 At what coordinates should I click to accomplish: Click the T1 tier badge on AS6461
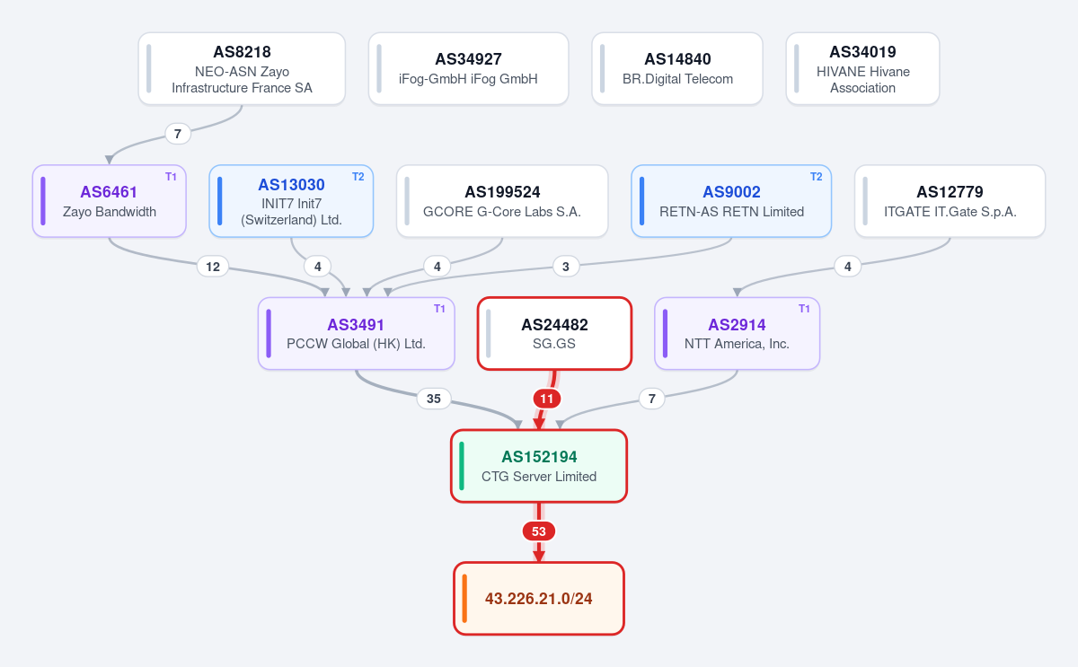click(x=171, y=177)
